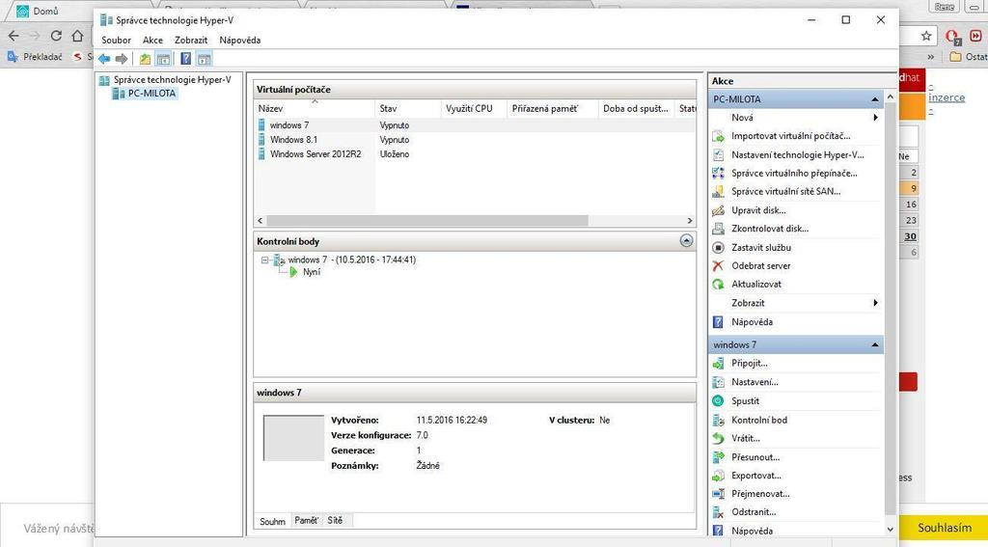988x547 pixels.
Task: Select PC-MILOTA in the console tree
Action: click(151, 94)
